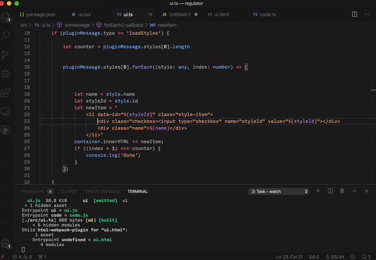Click 'src' in the breadcrumb
Image resolution: width=376 pixels, height=260 pixels.
click(23, 25)
